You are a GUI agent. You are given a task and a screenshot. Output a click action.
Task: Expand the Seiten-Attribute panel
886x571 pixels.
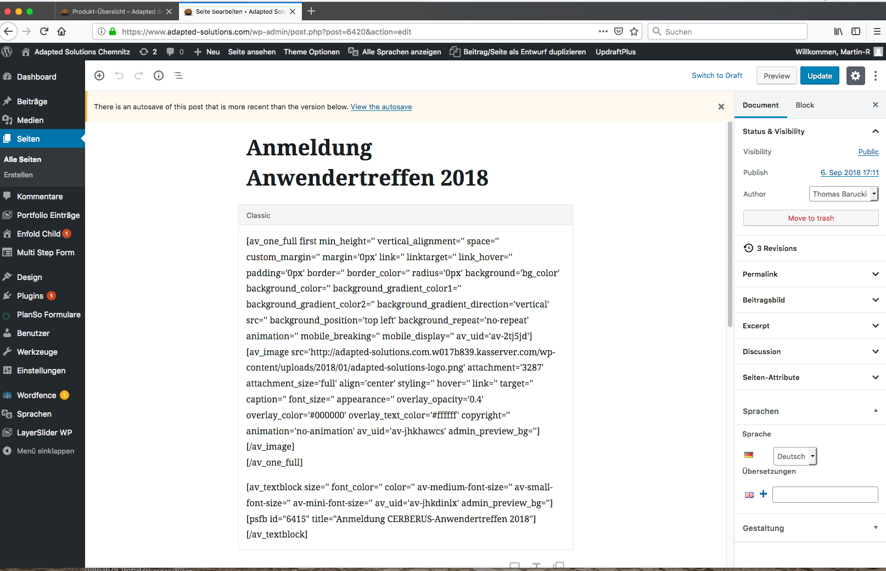click(810, 377)
